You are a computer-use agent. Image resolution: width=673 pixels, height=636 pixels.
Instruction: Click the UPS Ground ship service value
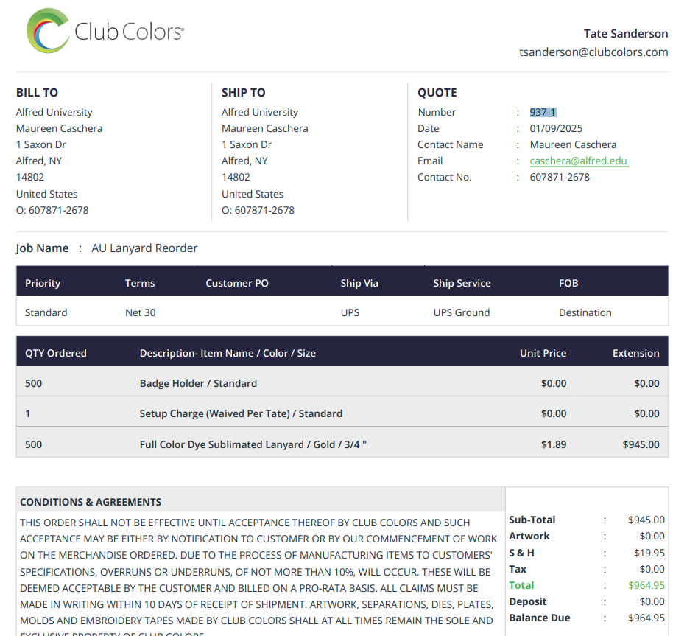462,312
